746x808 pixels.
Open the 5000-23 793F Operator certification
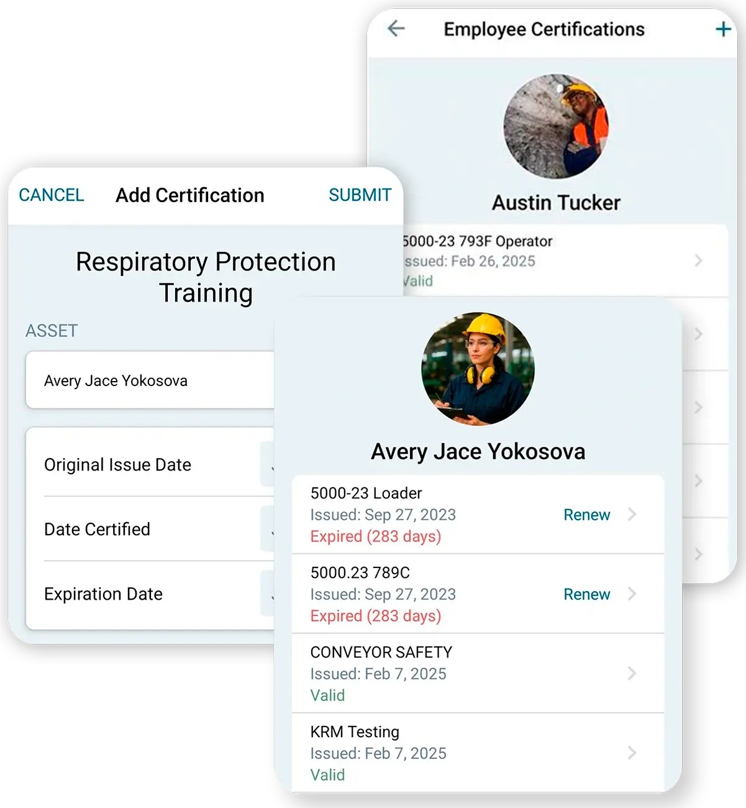click(565, 260)
